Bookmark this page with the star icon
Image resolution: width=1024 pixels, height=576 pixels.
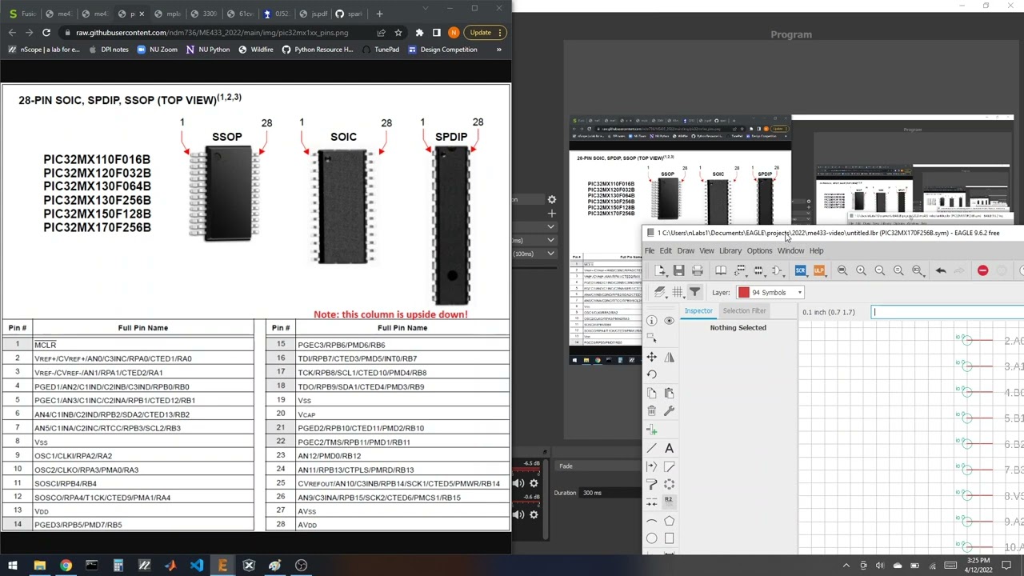tap(398, 33)
